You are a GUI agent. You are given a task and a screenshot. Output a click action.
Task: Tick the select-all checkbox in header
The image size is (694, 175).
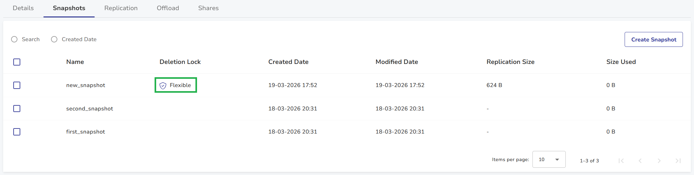tap(17, 62)
